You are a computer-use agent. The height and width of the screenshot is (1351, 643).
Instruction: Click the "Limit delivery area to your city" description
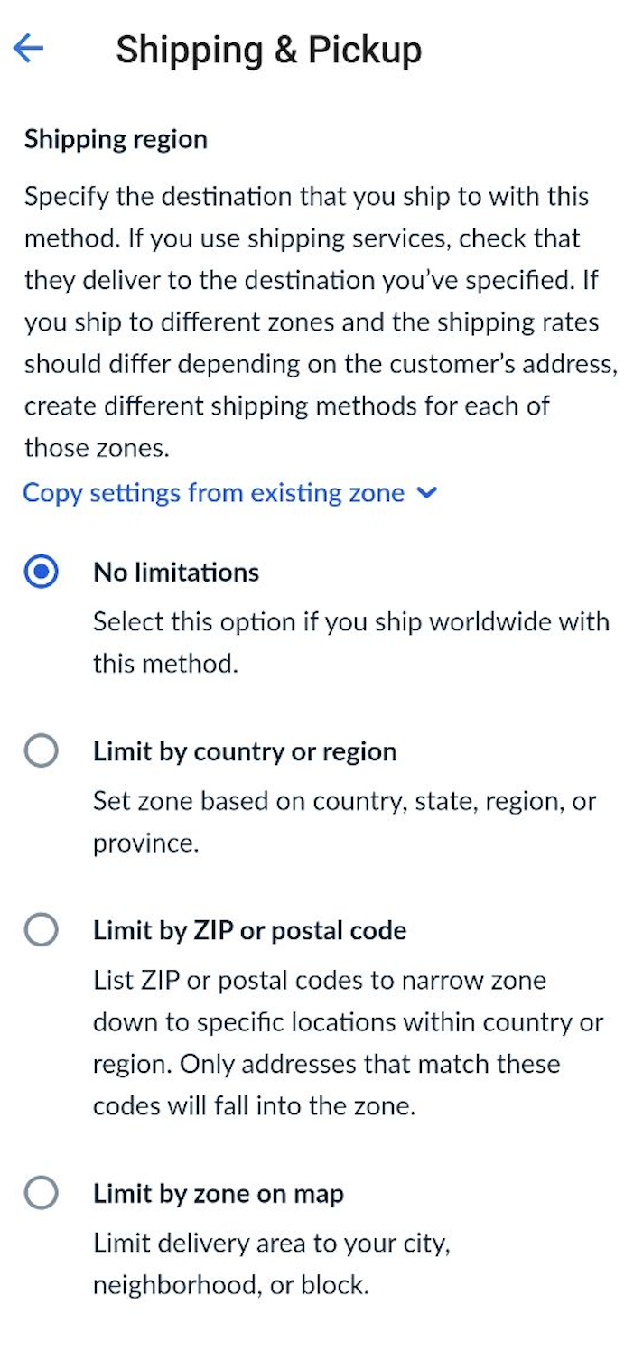pos(271,1244)
